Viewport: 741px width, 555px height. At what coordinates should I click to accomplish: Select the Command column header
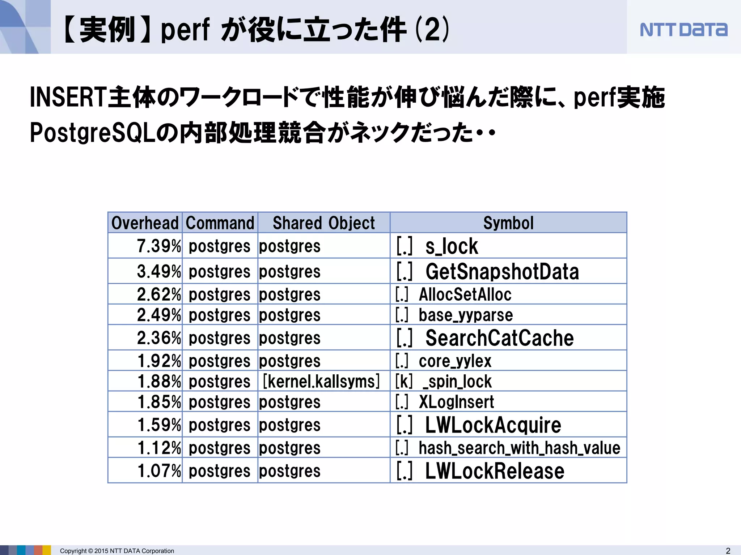[x=220, y=223]
